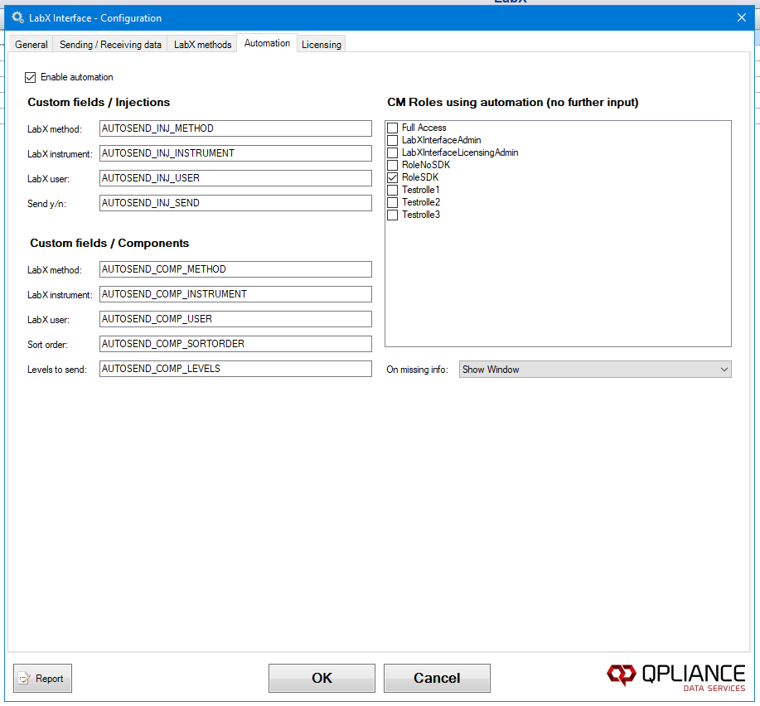Open the LabX methods tab

202,45
